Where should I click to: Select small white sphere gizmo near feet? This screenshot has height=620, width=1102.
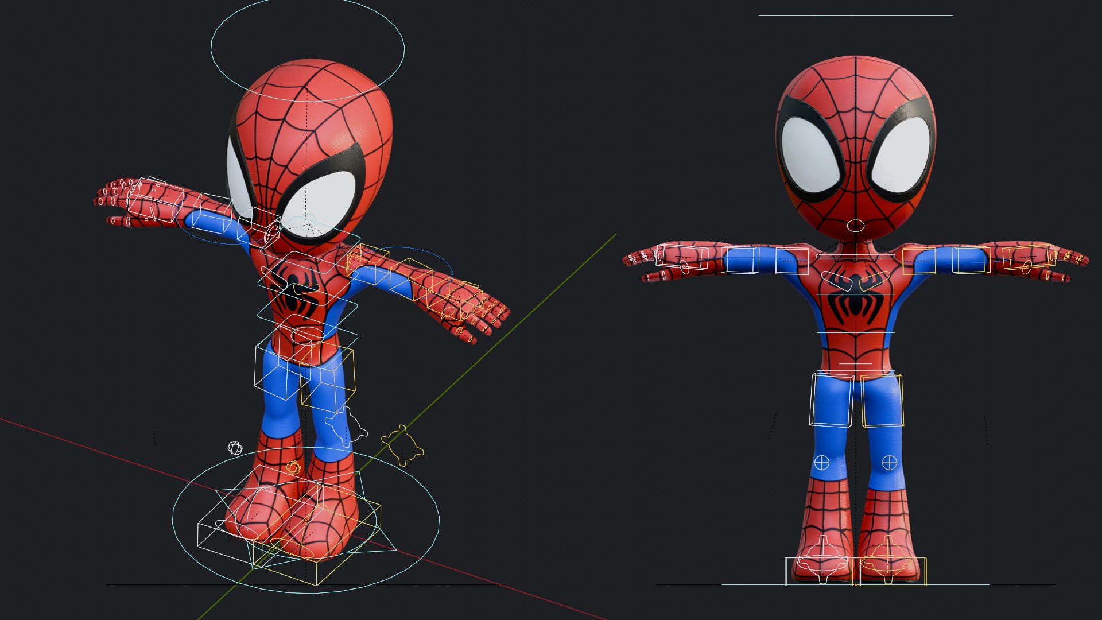[x=235, y=448]
